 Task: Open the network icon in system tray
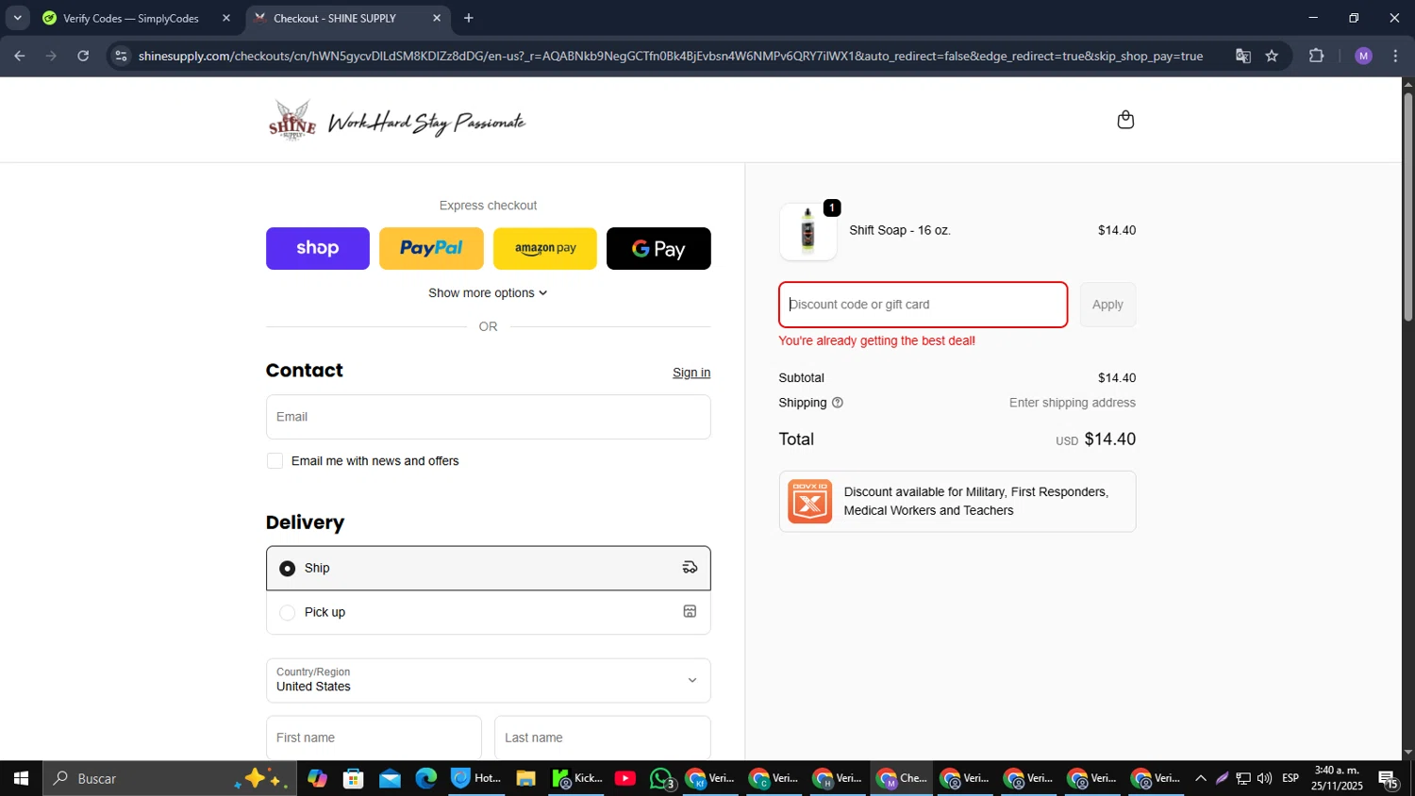tap(1243, 778)
